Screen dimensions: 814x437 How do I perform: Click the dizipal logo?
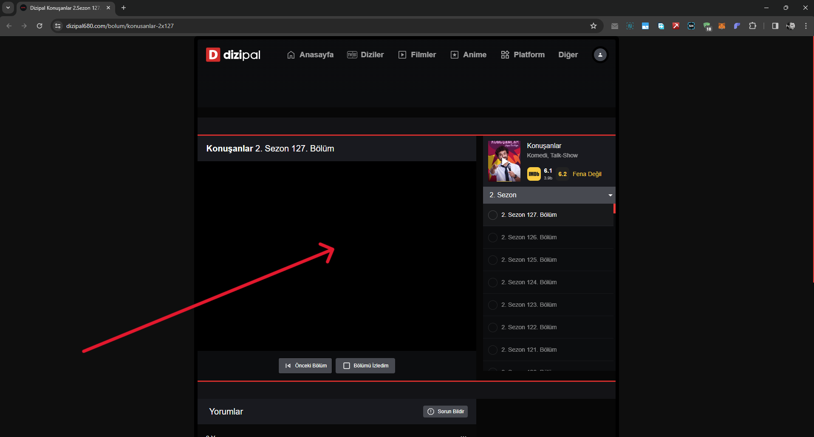233,55
